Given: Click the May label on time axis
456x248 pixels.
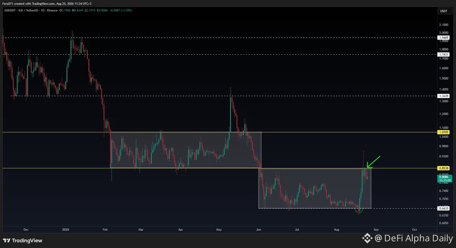Looking at the screenshot, I should tap(219, 229).
